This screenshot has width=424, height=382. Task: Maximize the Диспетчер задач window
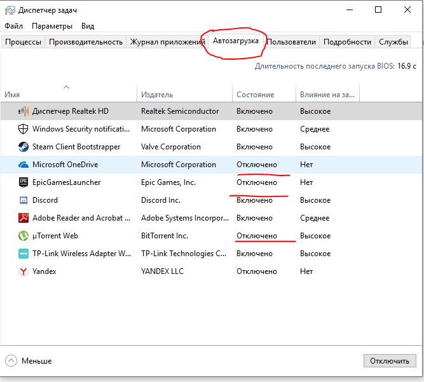point(378,10)
